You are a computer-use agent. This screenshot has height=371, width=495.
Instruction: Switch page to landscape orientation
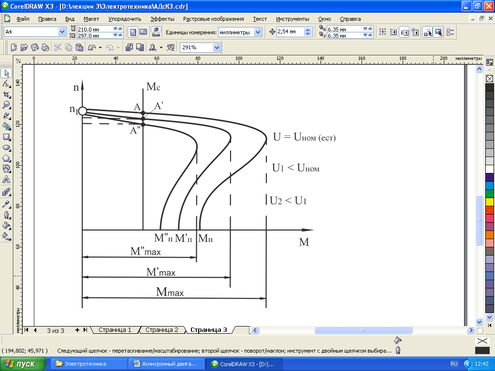click(x=143, y=32)
